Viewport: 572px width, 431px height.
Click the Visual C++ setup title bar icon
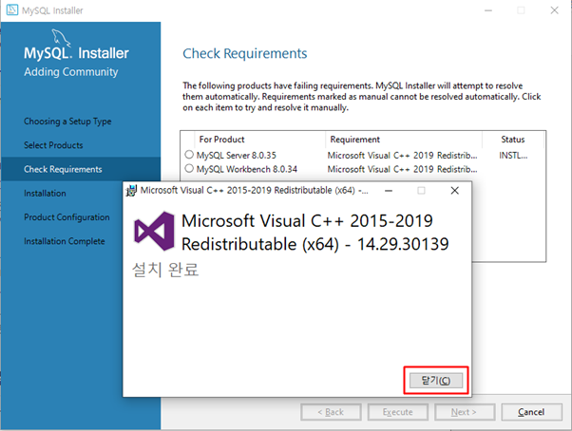pyautogui.click(x=131, y=191)
